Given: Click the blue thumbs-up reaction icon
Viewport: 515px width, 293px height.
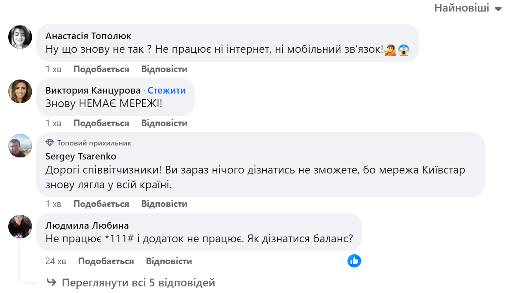Looking at the screenshot, I should [354, 261].
